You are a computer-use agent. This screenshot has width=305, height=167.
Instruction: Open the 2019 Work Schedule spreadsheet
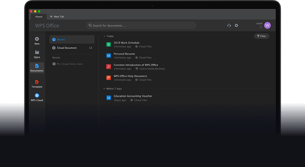(127, 43)
